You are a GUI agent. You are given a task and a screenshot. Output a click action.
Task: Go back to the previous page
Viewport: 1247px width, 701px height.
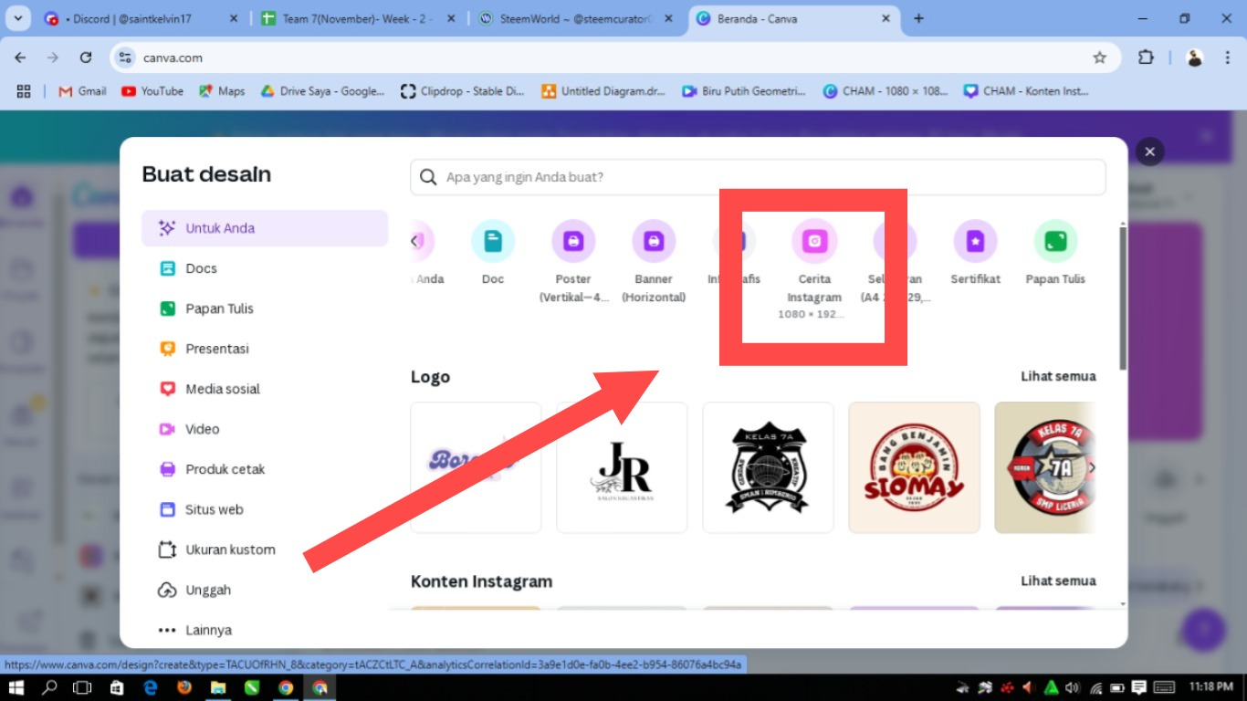pyautogui.click(x=20, y=58)
